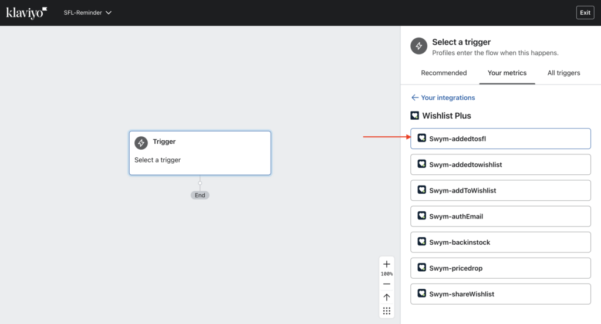The height and width of the screenshot is (324, 601).
Task: Open the SFL-Reminder flow name dropdown
Action: pos(87,13)
